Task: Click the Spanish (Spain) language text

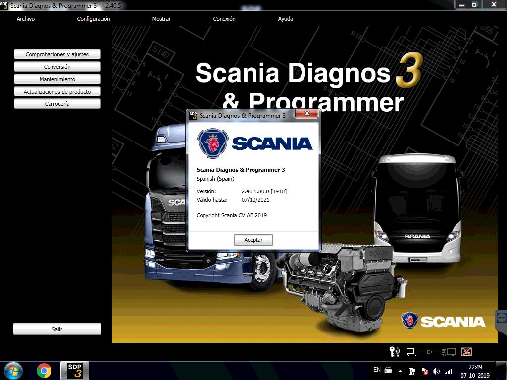Action: (215, 179)
